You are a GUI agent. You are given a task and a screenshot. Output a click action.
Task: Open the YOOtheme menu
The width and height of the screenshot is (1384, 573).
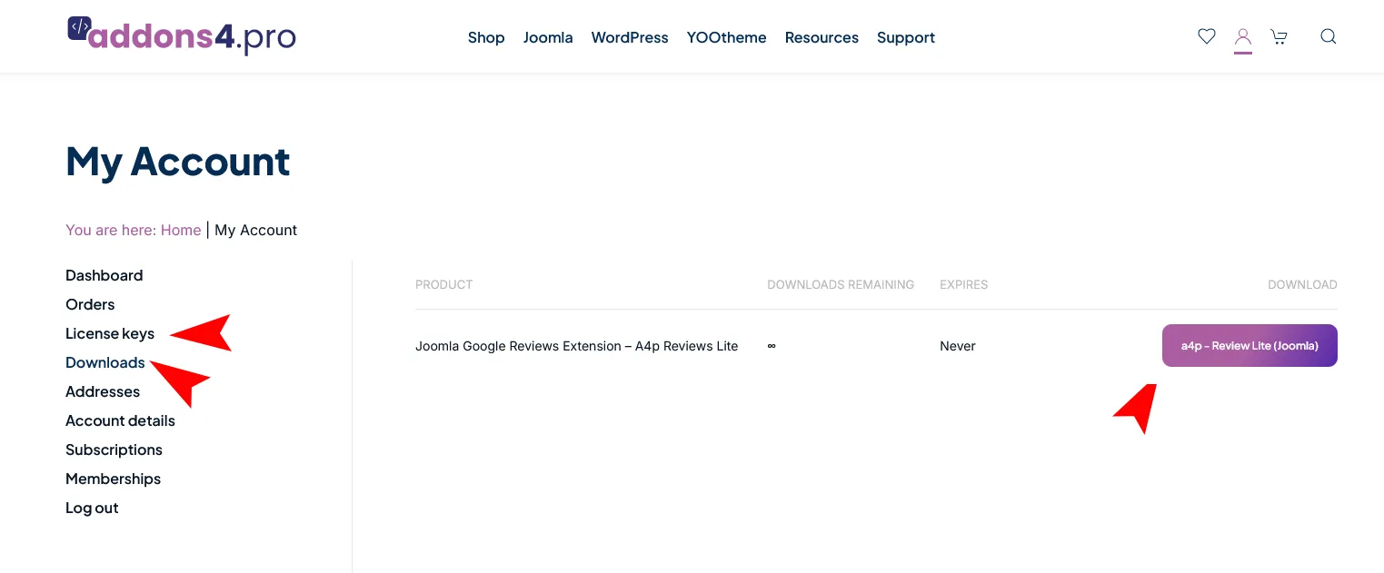pyautogui.click(x=726, y=37)
